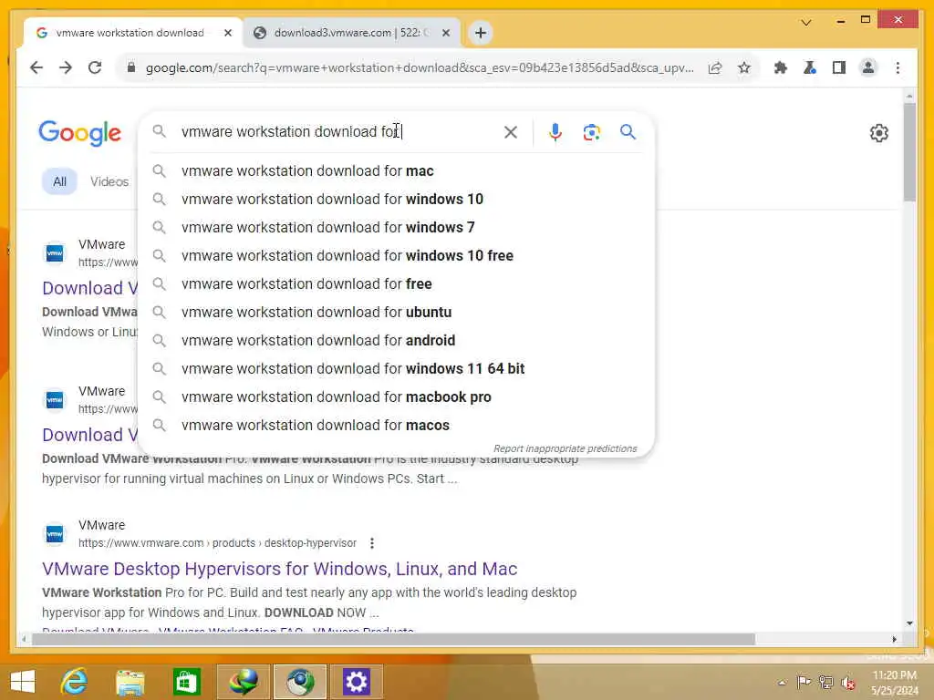The image size is (934, 700).
Task: Open the Extensions puzzle icon
Action: pyautogui.click(x=781, y=67)
